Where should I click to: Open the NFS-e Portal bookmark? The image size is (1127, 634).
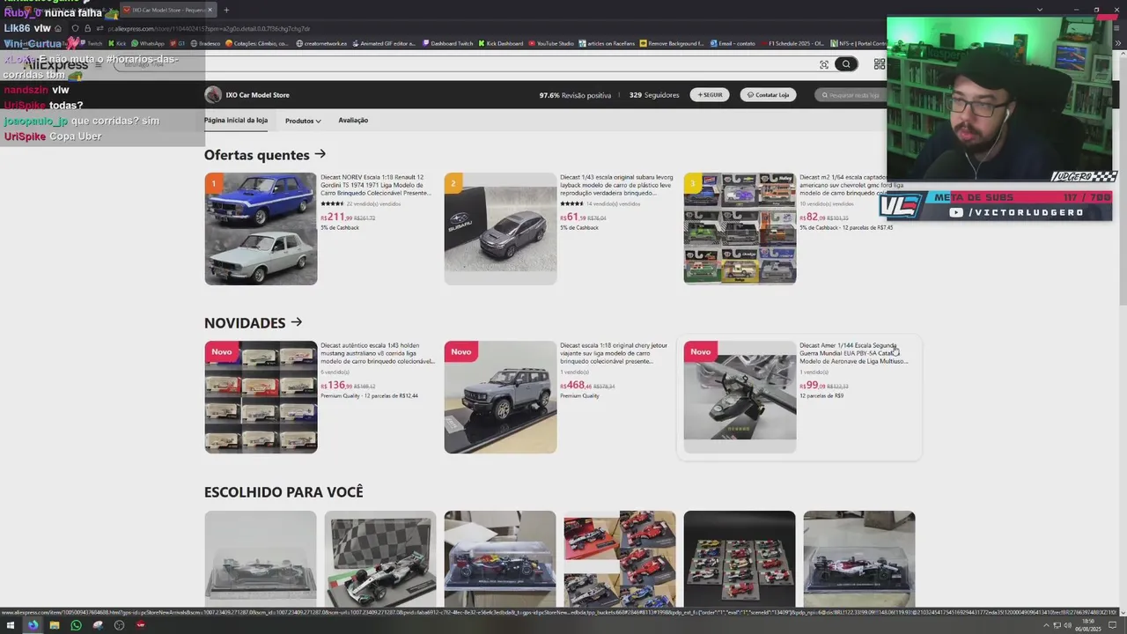pyautogui.click(x=858, y=43)
